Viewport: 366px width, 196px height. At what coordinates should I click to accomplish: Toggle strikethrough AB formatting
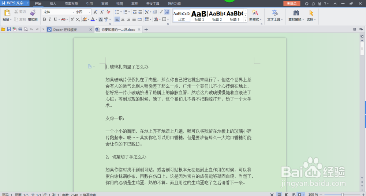tap(63, 19)
